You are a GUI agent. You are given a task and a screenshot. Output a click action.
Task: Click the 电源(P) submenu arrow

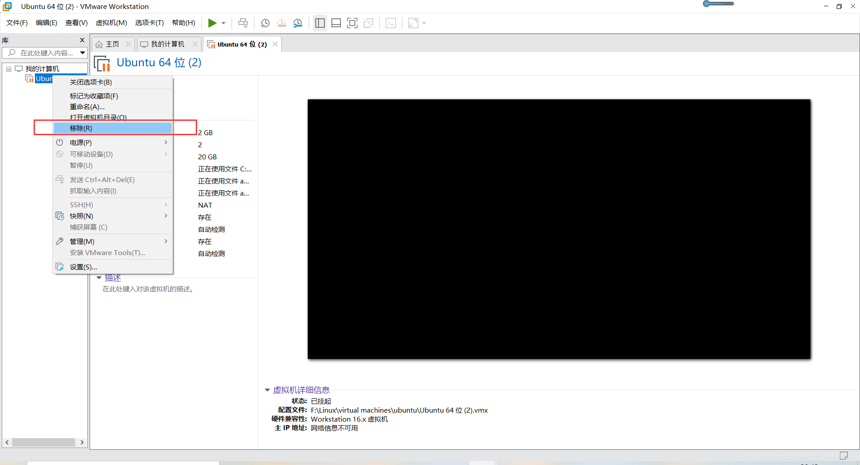coord(166,142)
